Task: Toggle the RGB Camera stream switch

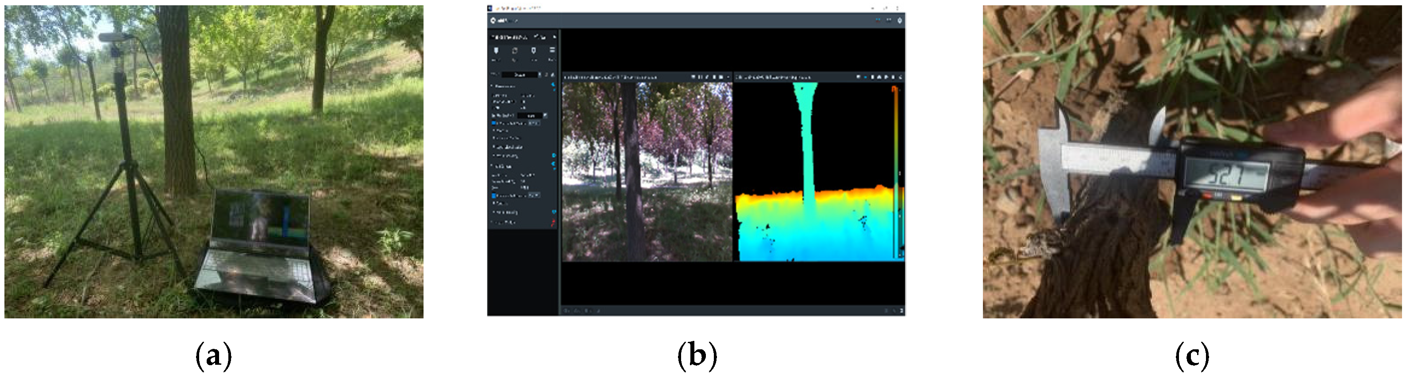Action: pos(553,163)
